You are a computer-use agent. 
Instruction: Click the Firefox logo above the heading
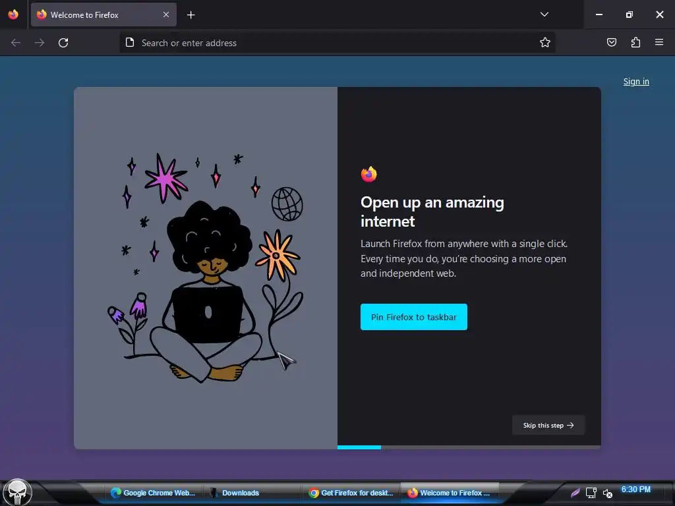[369, 174]
